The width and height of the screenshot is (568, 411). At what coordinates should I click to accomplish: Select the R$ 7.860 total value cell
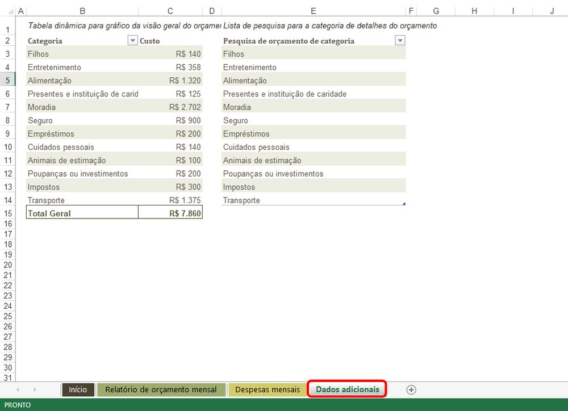point(170,213)
